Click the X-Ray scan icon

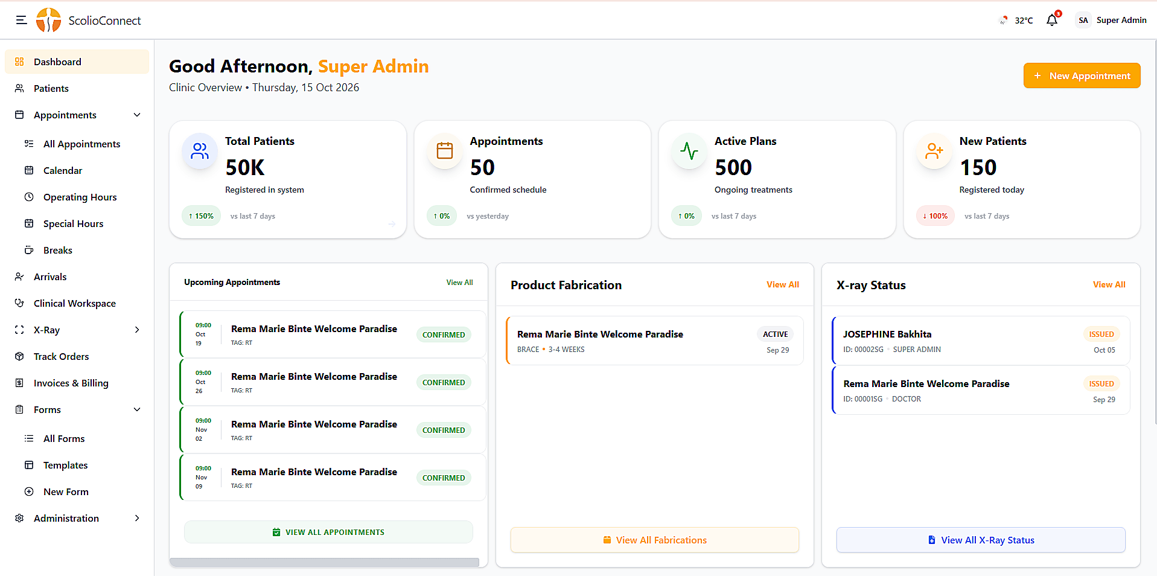[19, 330]
